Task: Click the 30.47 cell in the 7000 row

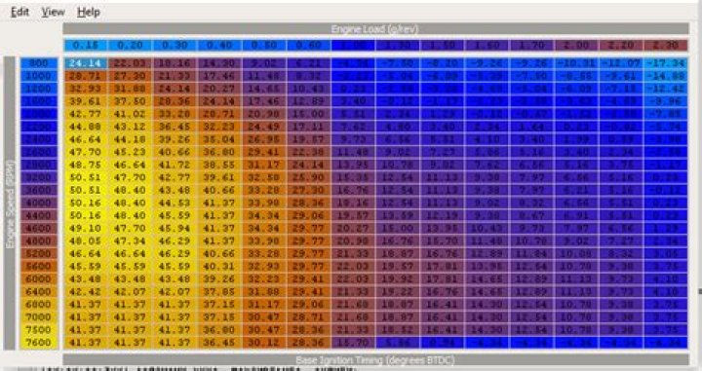Action: click(264, 316)
